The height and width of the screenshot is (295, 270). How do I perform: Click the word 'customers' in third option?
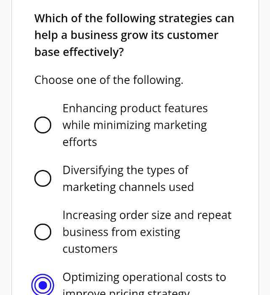[x=90, y=249]
